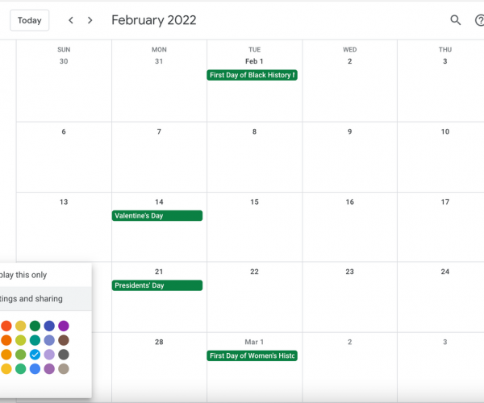Pick the muted violet amethyst swatch
The height and width of the screenshot is (403, 484).
(x=49, y=369)
